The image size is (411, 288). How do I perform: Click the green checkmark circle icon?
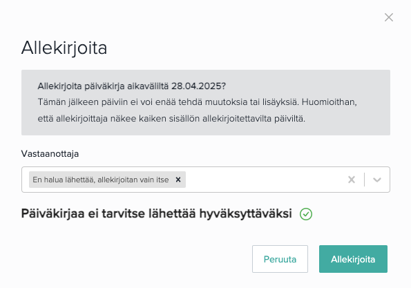click(x=306, y=214)
